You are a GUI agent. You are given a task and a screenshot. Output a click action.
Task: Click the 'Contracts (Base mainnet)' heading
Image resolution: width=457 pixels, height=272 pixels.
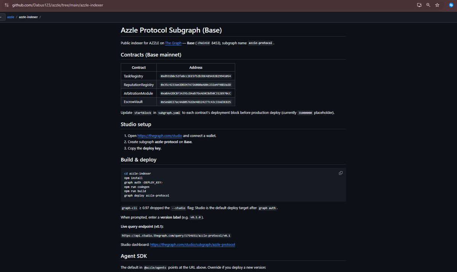pos(151,55)
